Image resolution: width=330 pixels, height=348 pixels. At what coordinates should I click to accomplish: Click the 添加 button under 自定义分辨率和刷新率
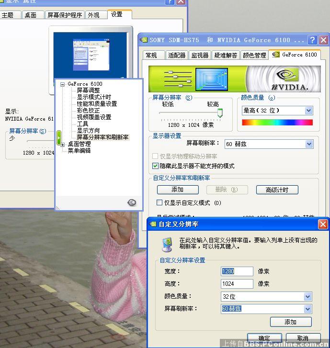tap(178, 190)
